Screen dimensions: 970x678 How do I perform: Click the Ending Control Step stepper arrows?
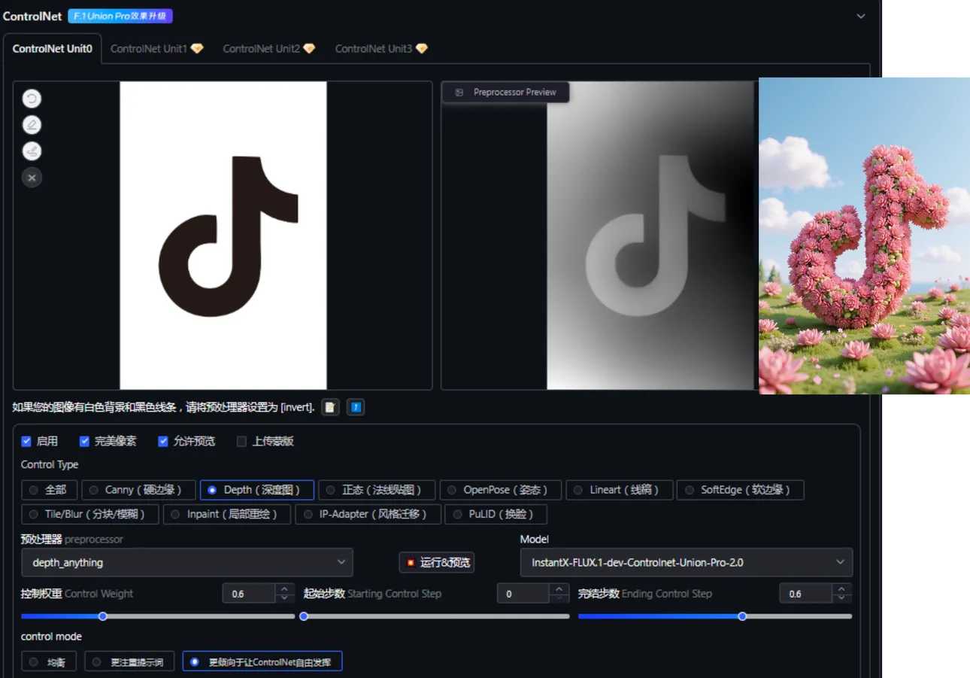pos(842,594)
